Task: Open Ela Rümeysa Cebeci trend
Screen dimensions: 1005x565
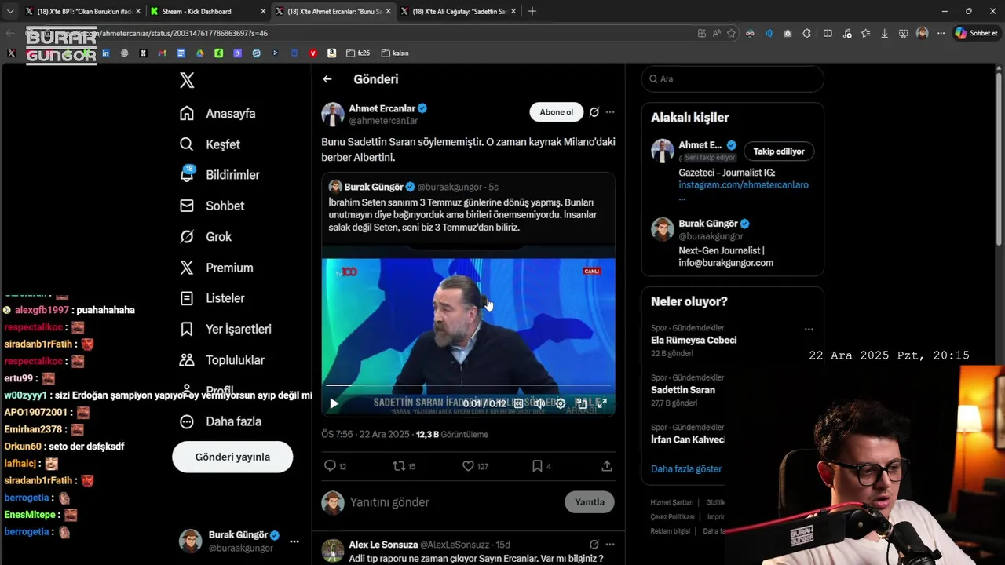Action: point(693,341)
